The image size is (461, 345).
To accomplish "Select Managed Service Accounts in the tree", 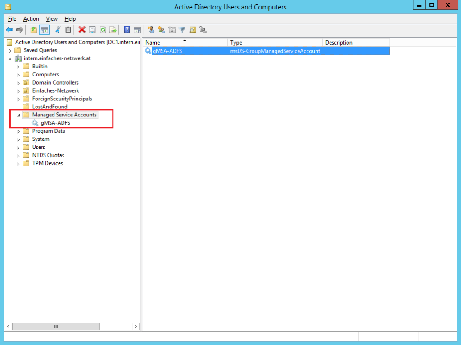I will pos(64,115).
